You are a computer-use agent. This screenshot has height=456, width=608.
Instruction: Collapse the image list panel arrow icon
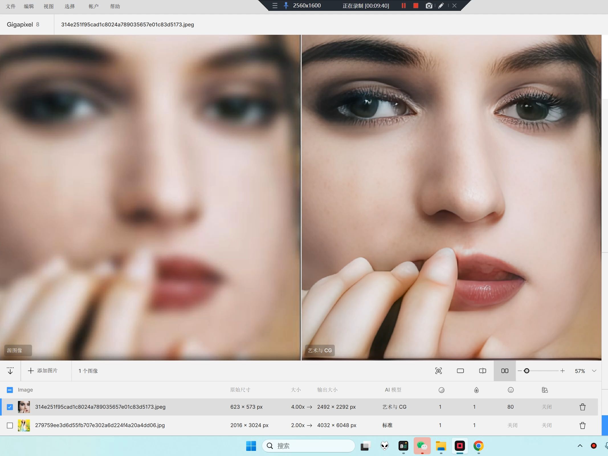coord(10,371)
